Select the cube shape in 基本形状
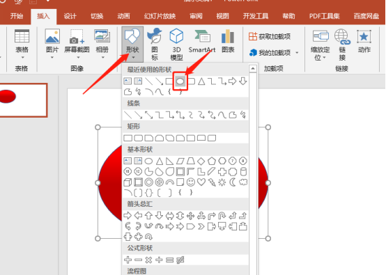 click(128, 182)
